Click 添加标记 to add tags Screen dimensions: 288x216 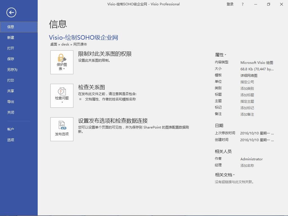[247, 108]
